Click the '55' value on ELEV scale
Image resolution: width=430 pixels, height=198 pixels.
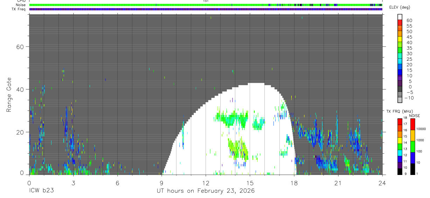click(409, 26)
